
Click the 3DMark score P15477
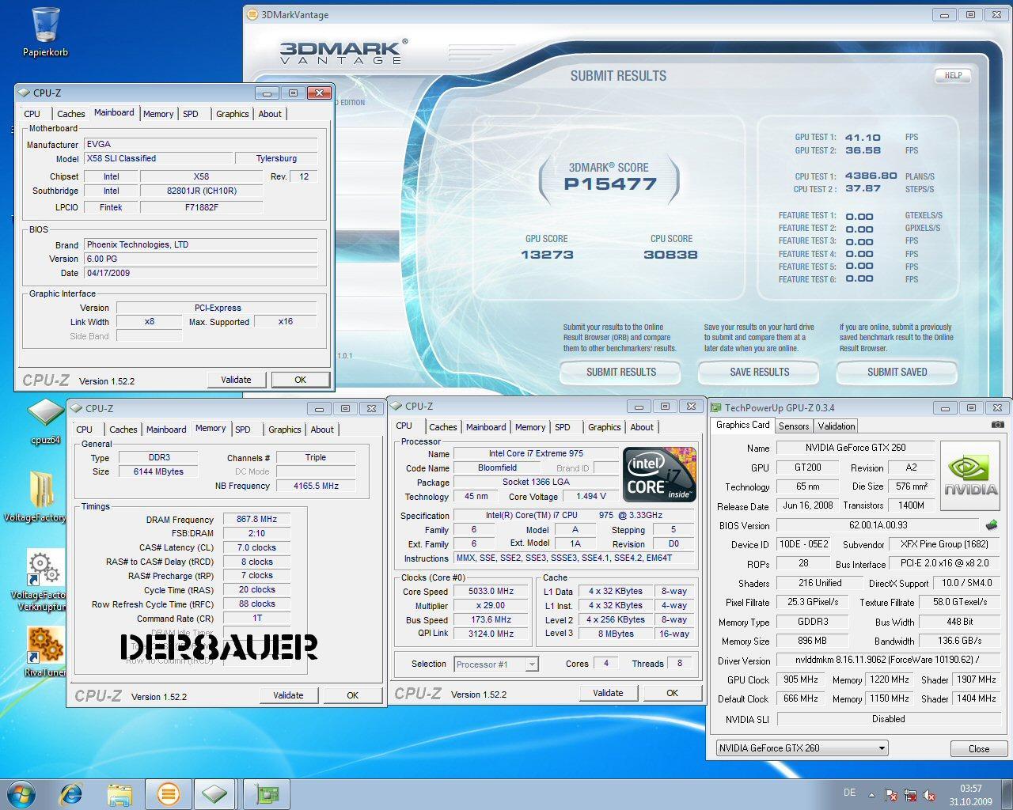click(x=609, y=184)
